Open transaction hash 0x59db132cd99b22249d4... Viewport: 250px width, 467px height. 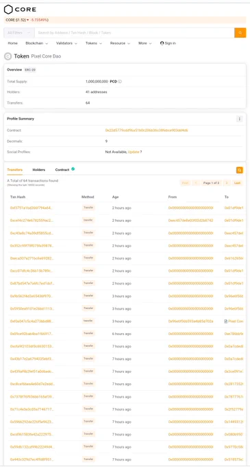coord(32,447)
